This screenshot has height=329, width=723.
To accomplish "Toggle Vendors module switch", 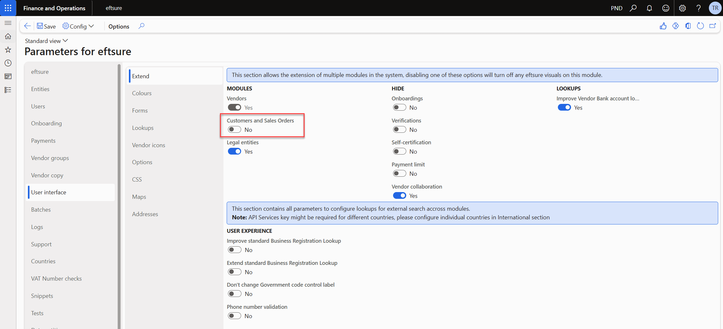I will pos(234,107).
